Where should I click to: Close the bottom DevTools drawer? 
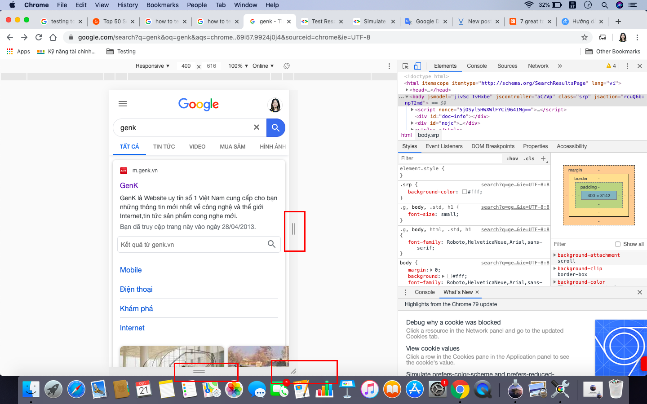click(x=640, y=292)
